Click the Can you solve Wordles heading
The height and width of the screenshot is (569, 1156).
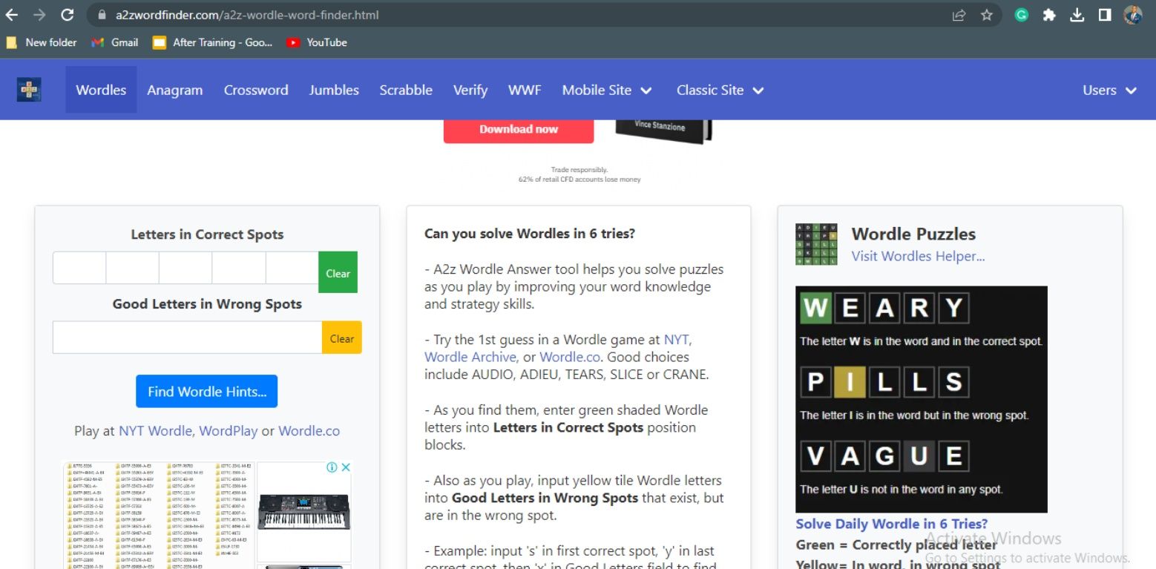pos(530,234)
